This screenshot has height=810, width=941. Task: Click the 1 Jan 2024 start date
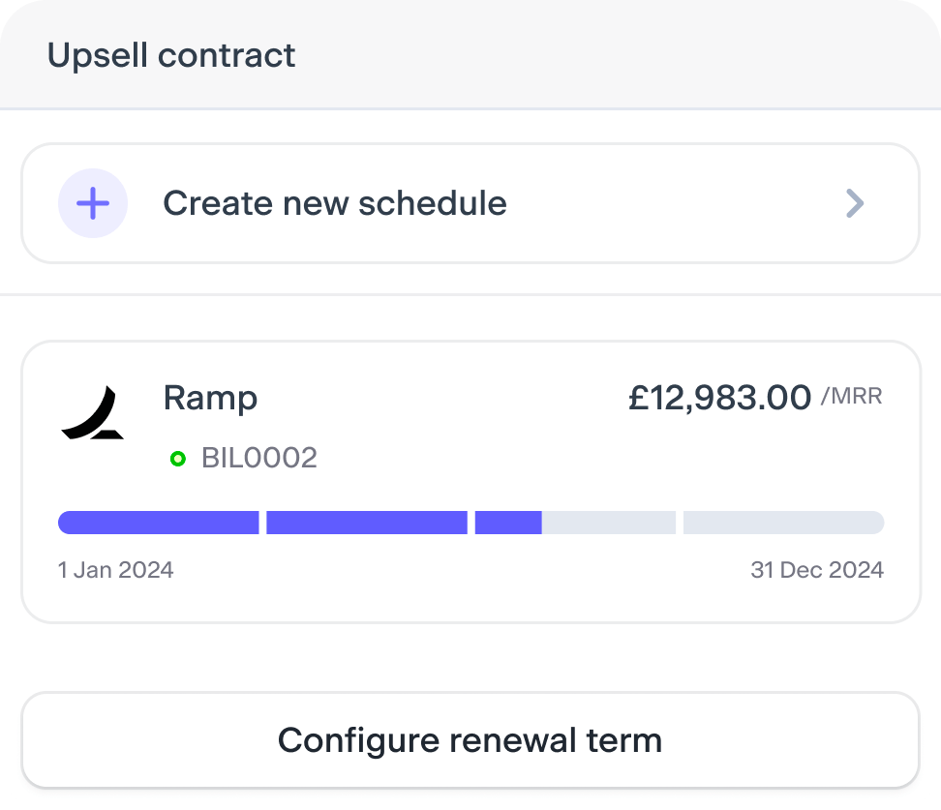pyautogui.click(x=115, y=570)
